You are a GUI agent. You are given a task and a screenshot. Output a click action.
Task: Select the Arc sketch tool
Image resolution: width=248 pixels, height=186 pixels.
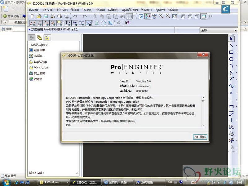click(231, 66)
